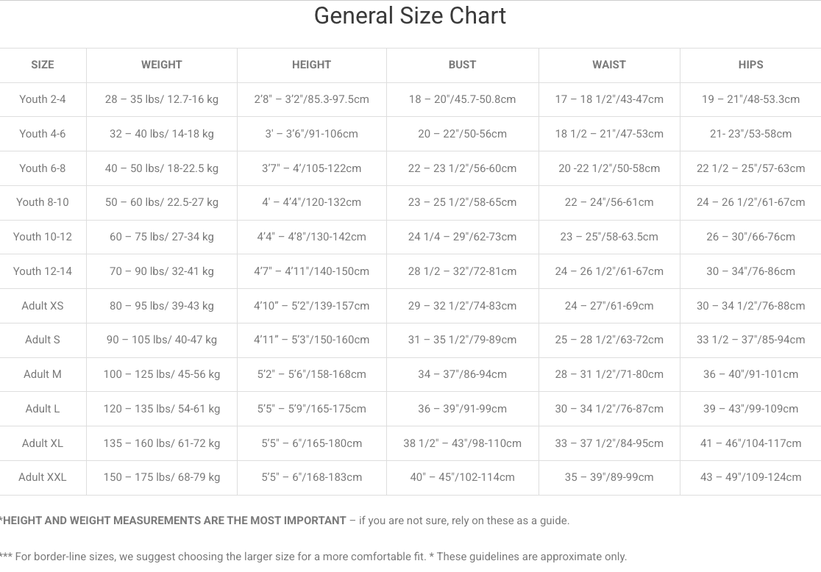Click the Youth 12-14 height cell

point(311,271)
